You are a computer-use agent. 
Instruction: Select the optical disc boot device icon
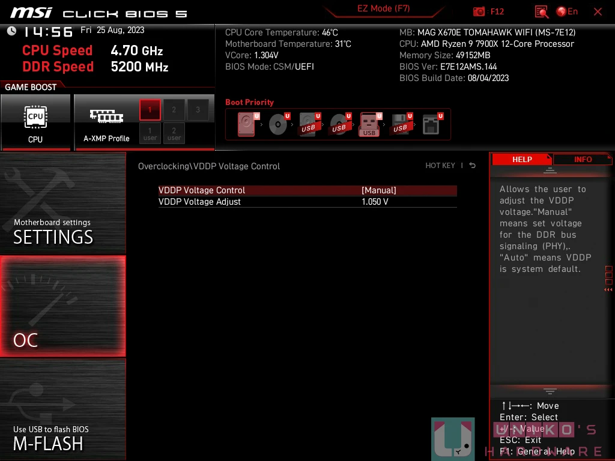[x=279, y=124]
